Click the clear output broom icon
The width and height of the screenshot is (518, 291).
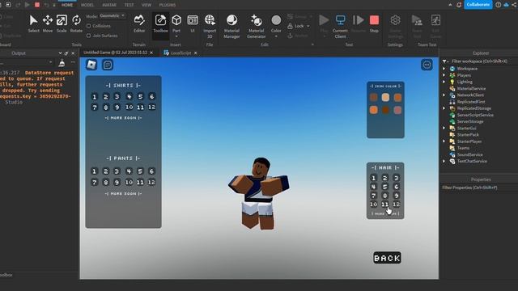point(62,63)
